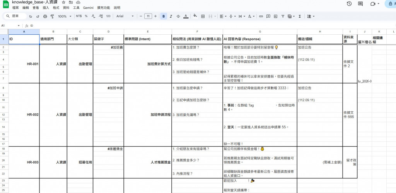Screen dimensions: 396x193
Task: Open the horizontal align dropdown
Action: [x=223, y=16]
